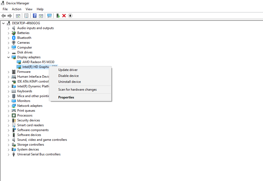Image resolution: width=263 pixels, height=181 pixels.
Task: Collapse the Display adapters category
Action: [8, 57]
